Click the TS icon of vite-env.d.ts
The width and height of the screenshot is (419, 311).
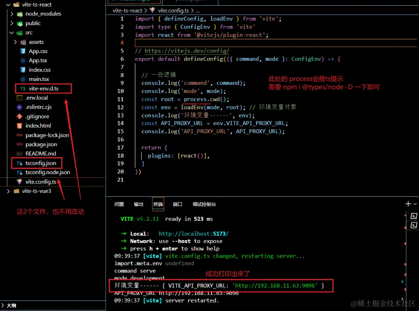click(x=23, y=89)
